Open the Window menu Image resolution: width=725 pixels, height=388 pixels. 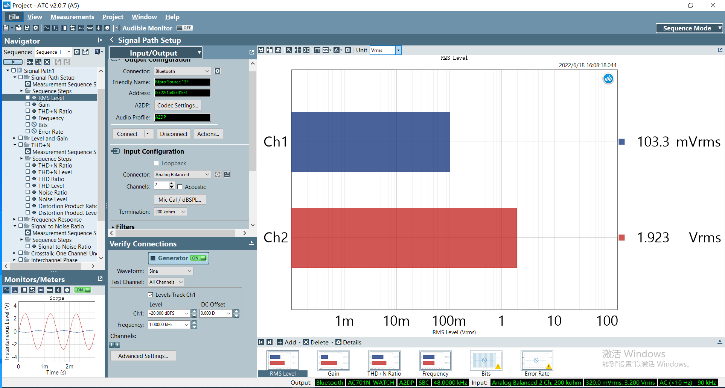pyautogui.click(x=144, y=17)
